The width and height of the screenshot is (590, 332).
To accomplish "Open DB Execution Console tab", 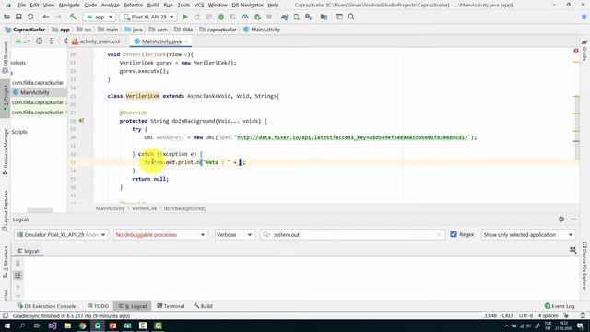I will (46, 306).
